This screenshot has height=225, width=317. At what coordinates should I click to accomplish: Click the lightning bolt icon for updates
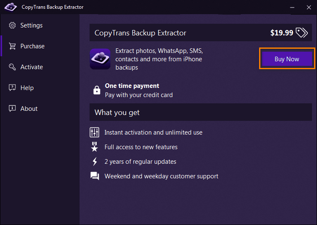[95, 162]
